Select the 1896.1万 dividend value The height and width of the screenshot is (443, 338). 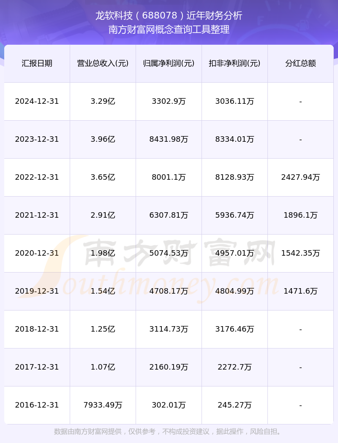pos(300,215)
